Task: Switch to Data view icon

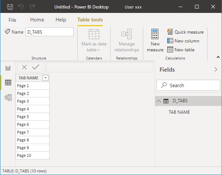Action: (8, 83)
